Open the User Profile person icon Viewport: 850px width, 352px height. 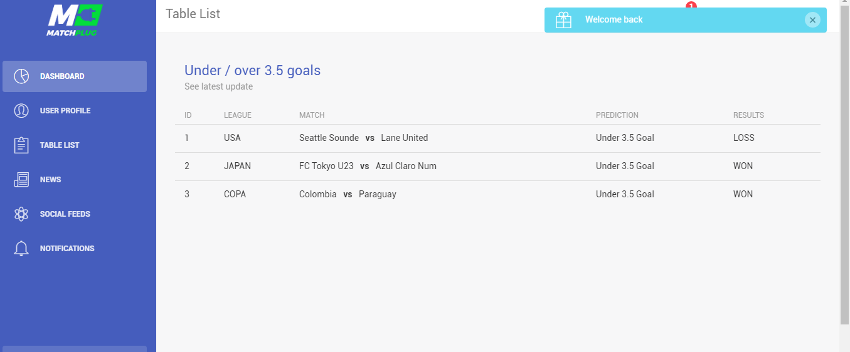[x=21, y=111]
